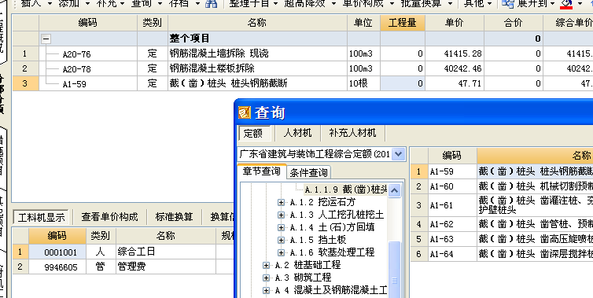Switch to the 定额 tab in 查询 dialog
Image resolution: width=593 pixels, height=298 pixels.
(x=254, y=133)
